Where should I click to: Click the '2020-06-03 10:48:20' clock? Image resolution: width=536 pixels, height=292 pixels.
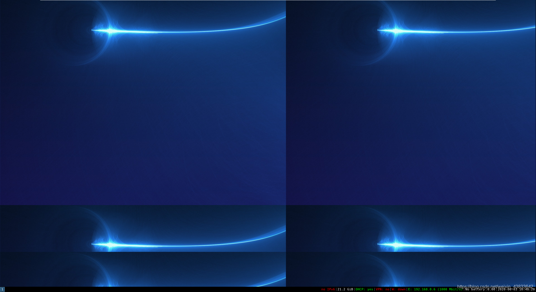click(516, 289)
